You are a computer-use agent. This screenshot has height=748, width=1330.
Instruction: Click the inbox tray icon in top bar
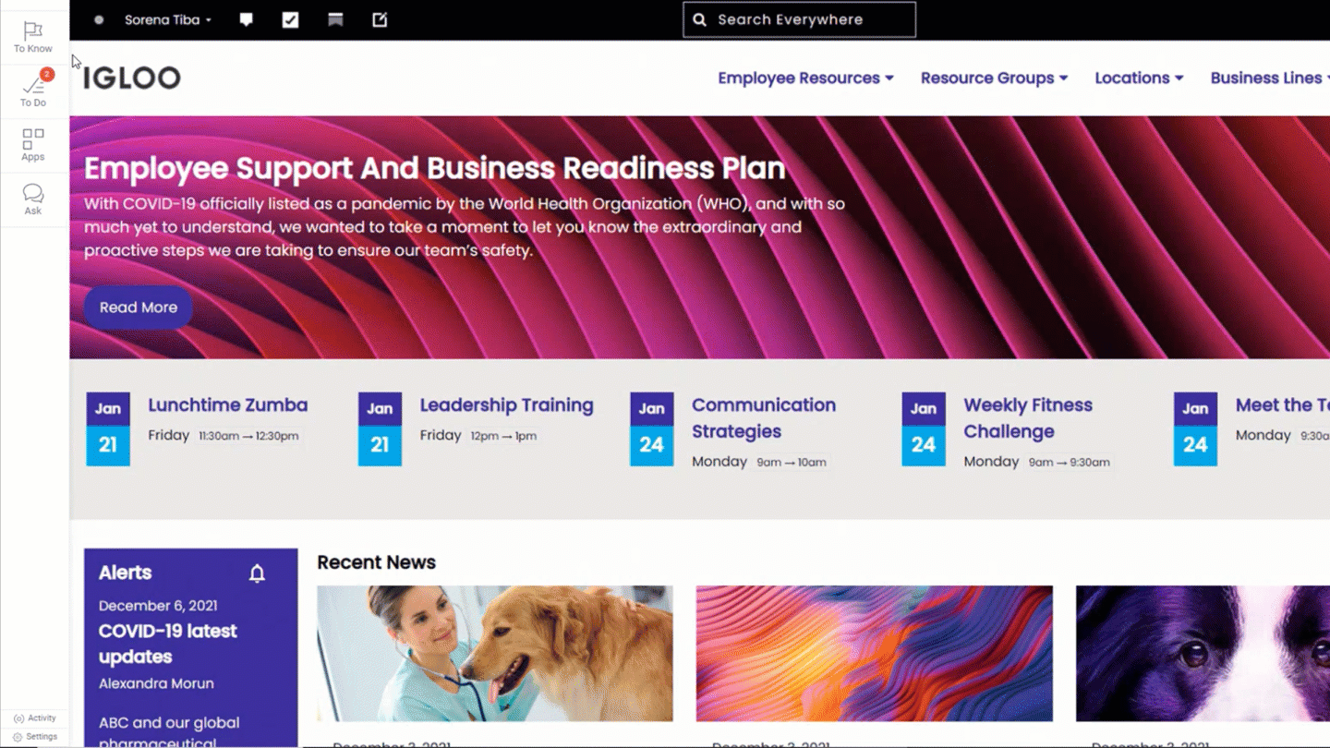335,19
